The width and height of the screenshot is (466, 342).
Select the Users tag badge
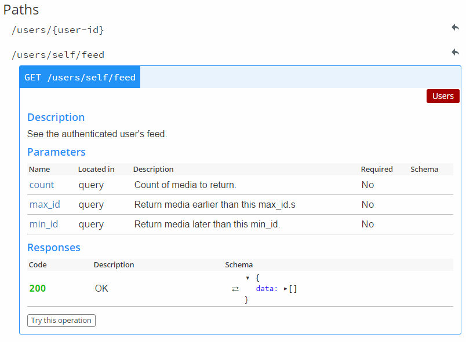pyautogui.click(x=443, y=96)
